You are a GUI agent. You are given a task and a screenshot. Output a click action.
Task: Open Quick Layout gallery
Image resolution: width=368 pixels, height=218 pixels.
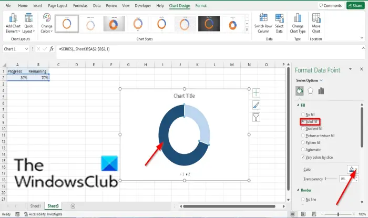[28, 23]
